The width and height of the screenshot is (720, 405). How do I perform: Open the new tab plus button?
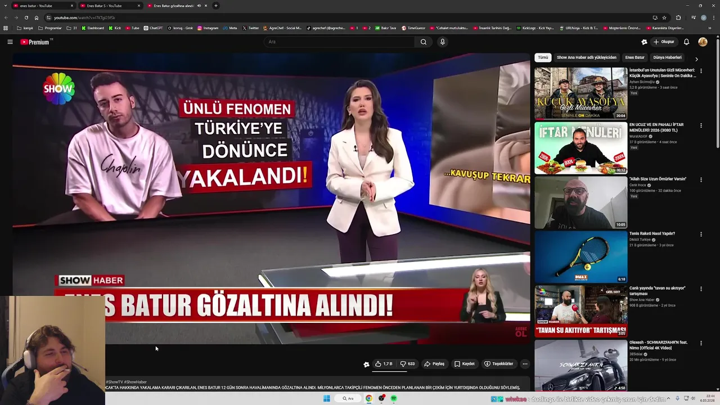(216, 6)
